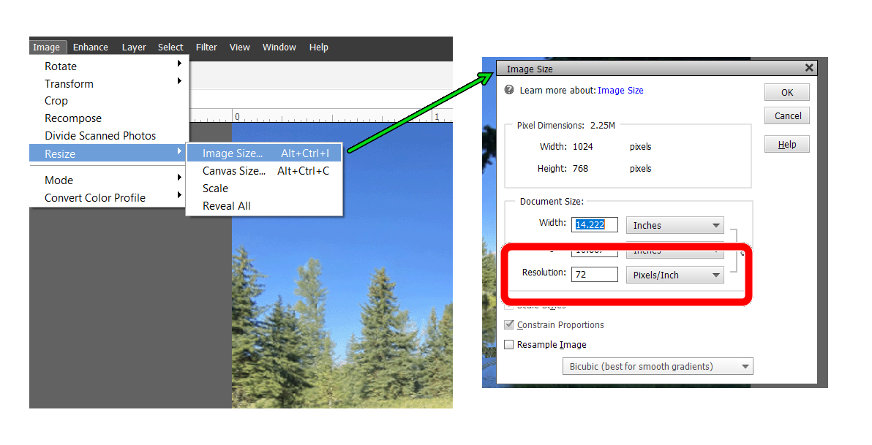Open the Filter menu
The width and height of the screenshot is (872, 445).
click(206, 47)
